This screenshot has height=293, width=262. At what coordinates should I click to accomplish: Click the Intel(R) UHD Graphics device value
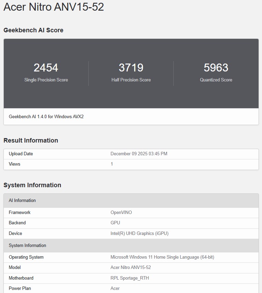point(139,234)
